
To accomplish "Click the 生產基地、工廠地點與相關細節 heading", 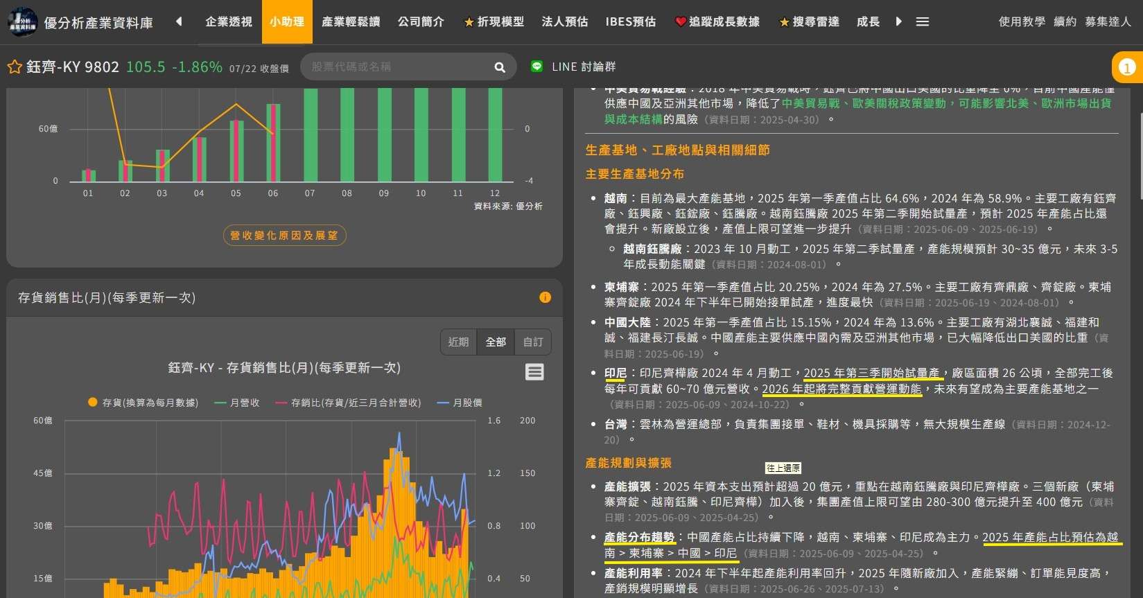I will pos(677,150).
